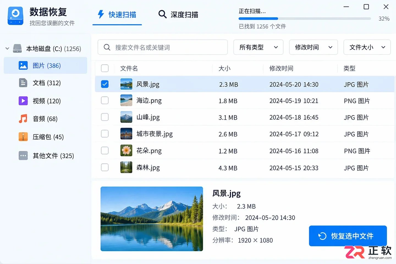Click the 花朵.png file thumbnail icon
396x264 pixels.
tap(126, 150)
